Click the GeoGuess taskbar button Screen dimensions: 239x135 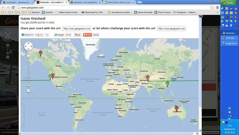[x=229, y=33]
